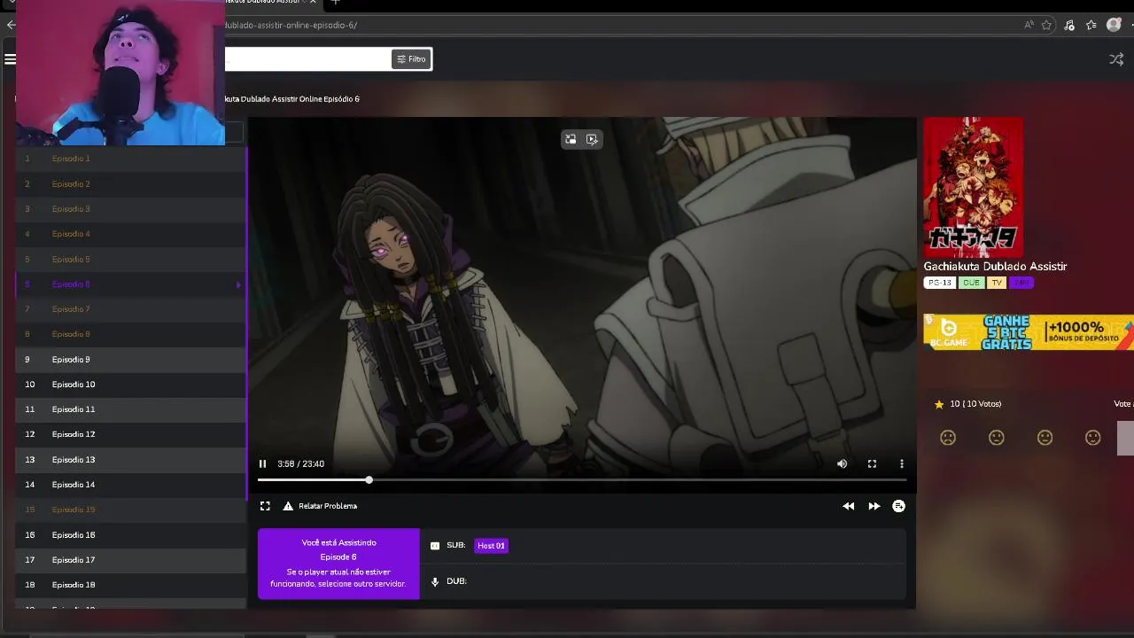Click the SUB closed-caption icon
Image resolution: width=1134 pixels, height=638 pixels.
[435, 546]
